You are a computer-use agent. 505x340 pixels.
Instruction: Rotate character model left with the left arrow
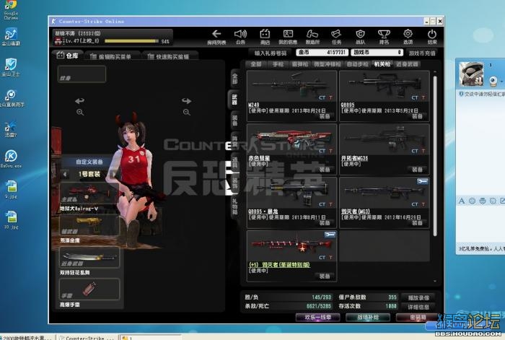pyautogui.click(x=80, y=101)
